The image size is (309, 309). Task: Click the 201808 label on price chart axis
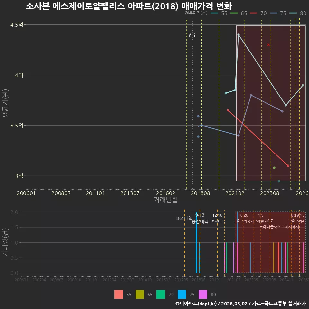click(201, 193)
